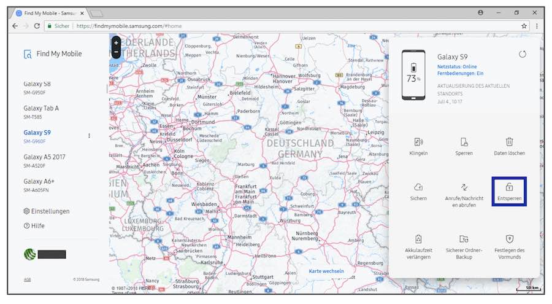552x304 pixels.
Task: Select the Sperren lock icon
Action: coord(464,142)
